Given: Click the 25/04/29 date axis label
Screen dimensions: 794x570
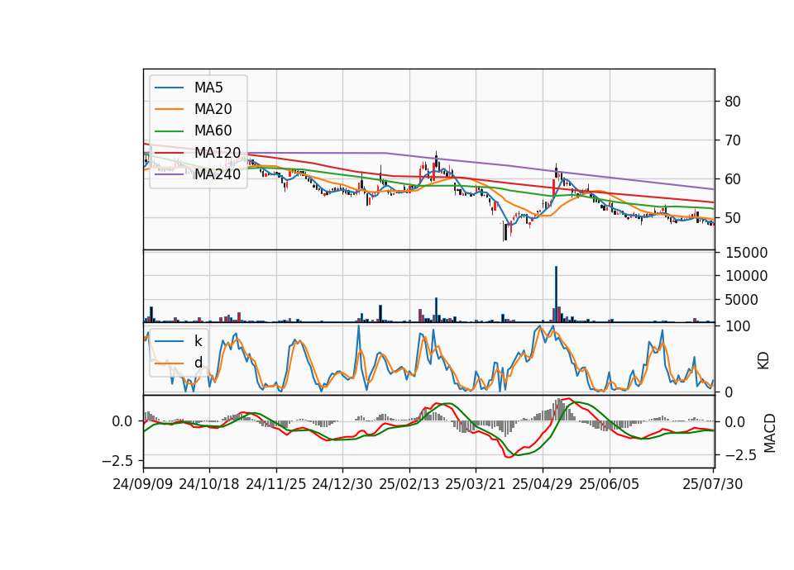Looking at the screenshot, I should [543, 484].
